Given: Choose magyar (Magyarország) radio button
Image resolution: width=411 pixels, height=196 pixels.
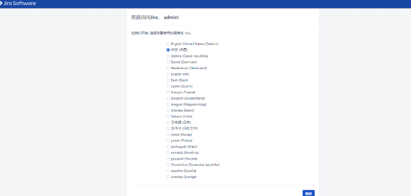Looking at the screenshot, I should tap(168, 104).
